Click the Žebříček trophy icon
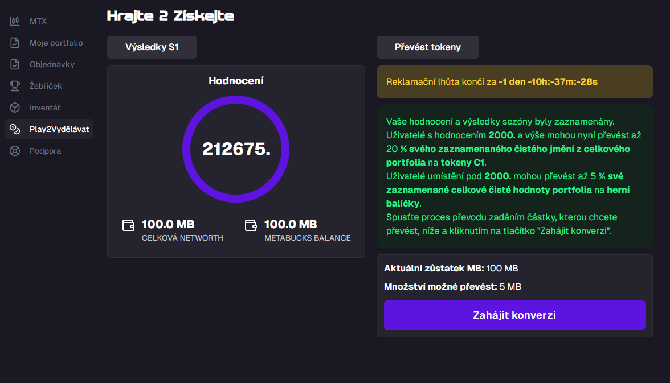 coord(15,86)
